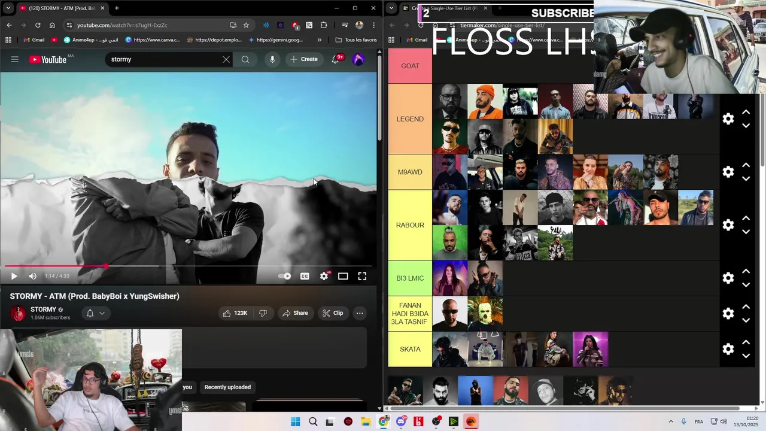
Task: Go to the YouTube home logo
Action: [x=48, y=59]
